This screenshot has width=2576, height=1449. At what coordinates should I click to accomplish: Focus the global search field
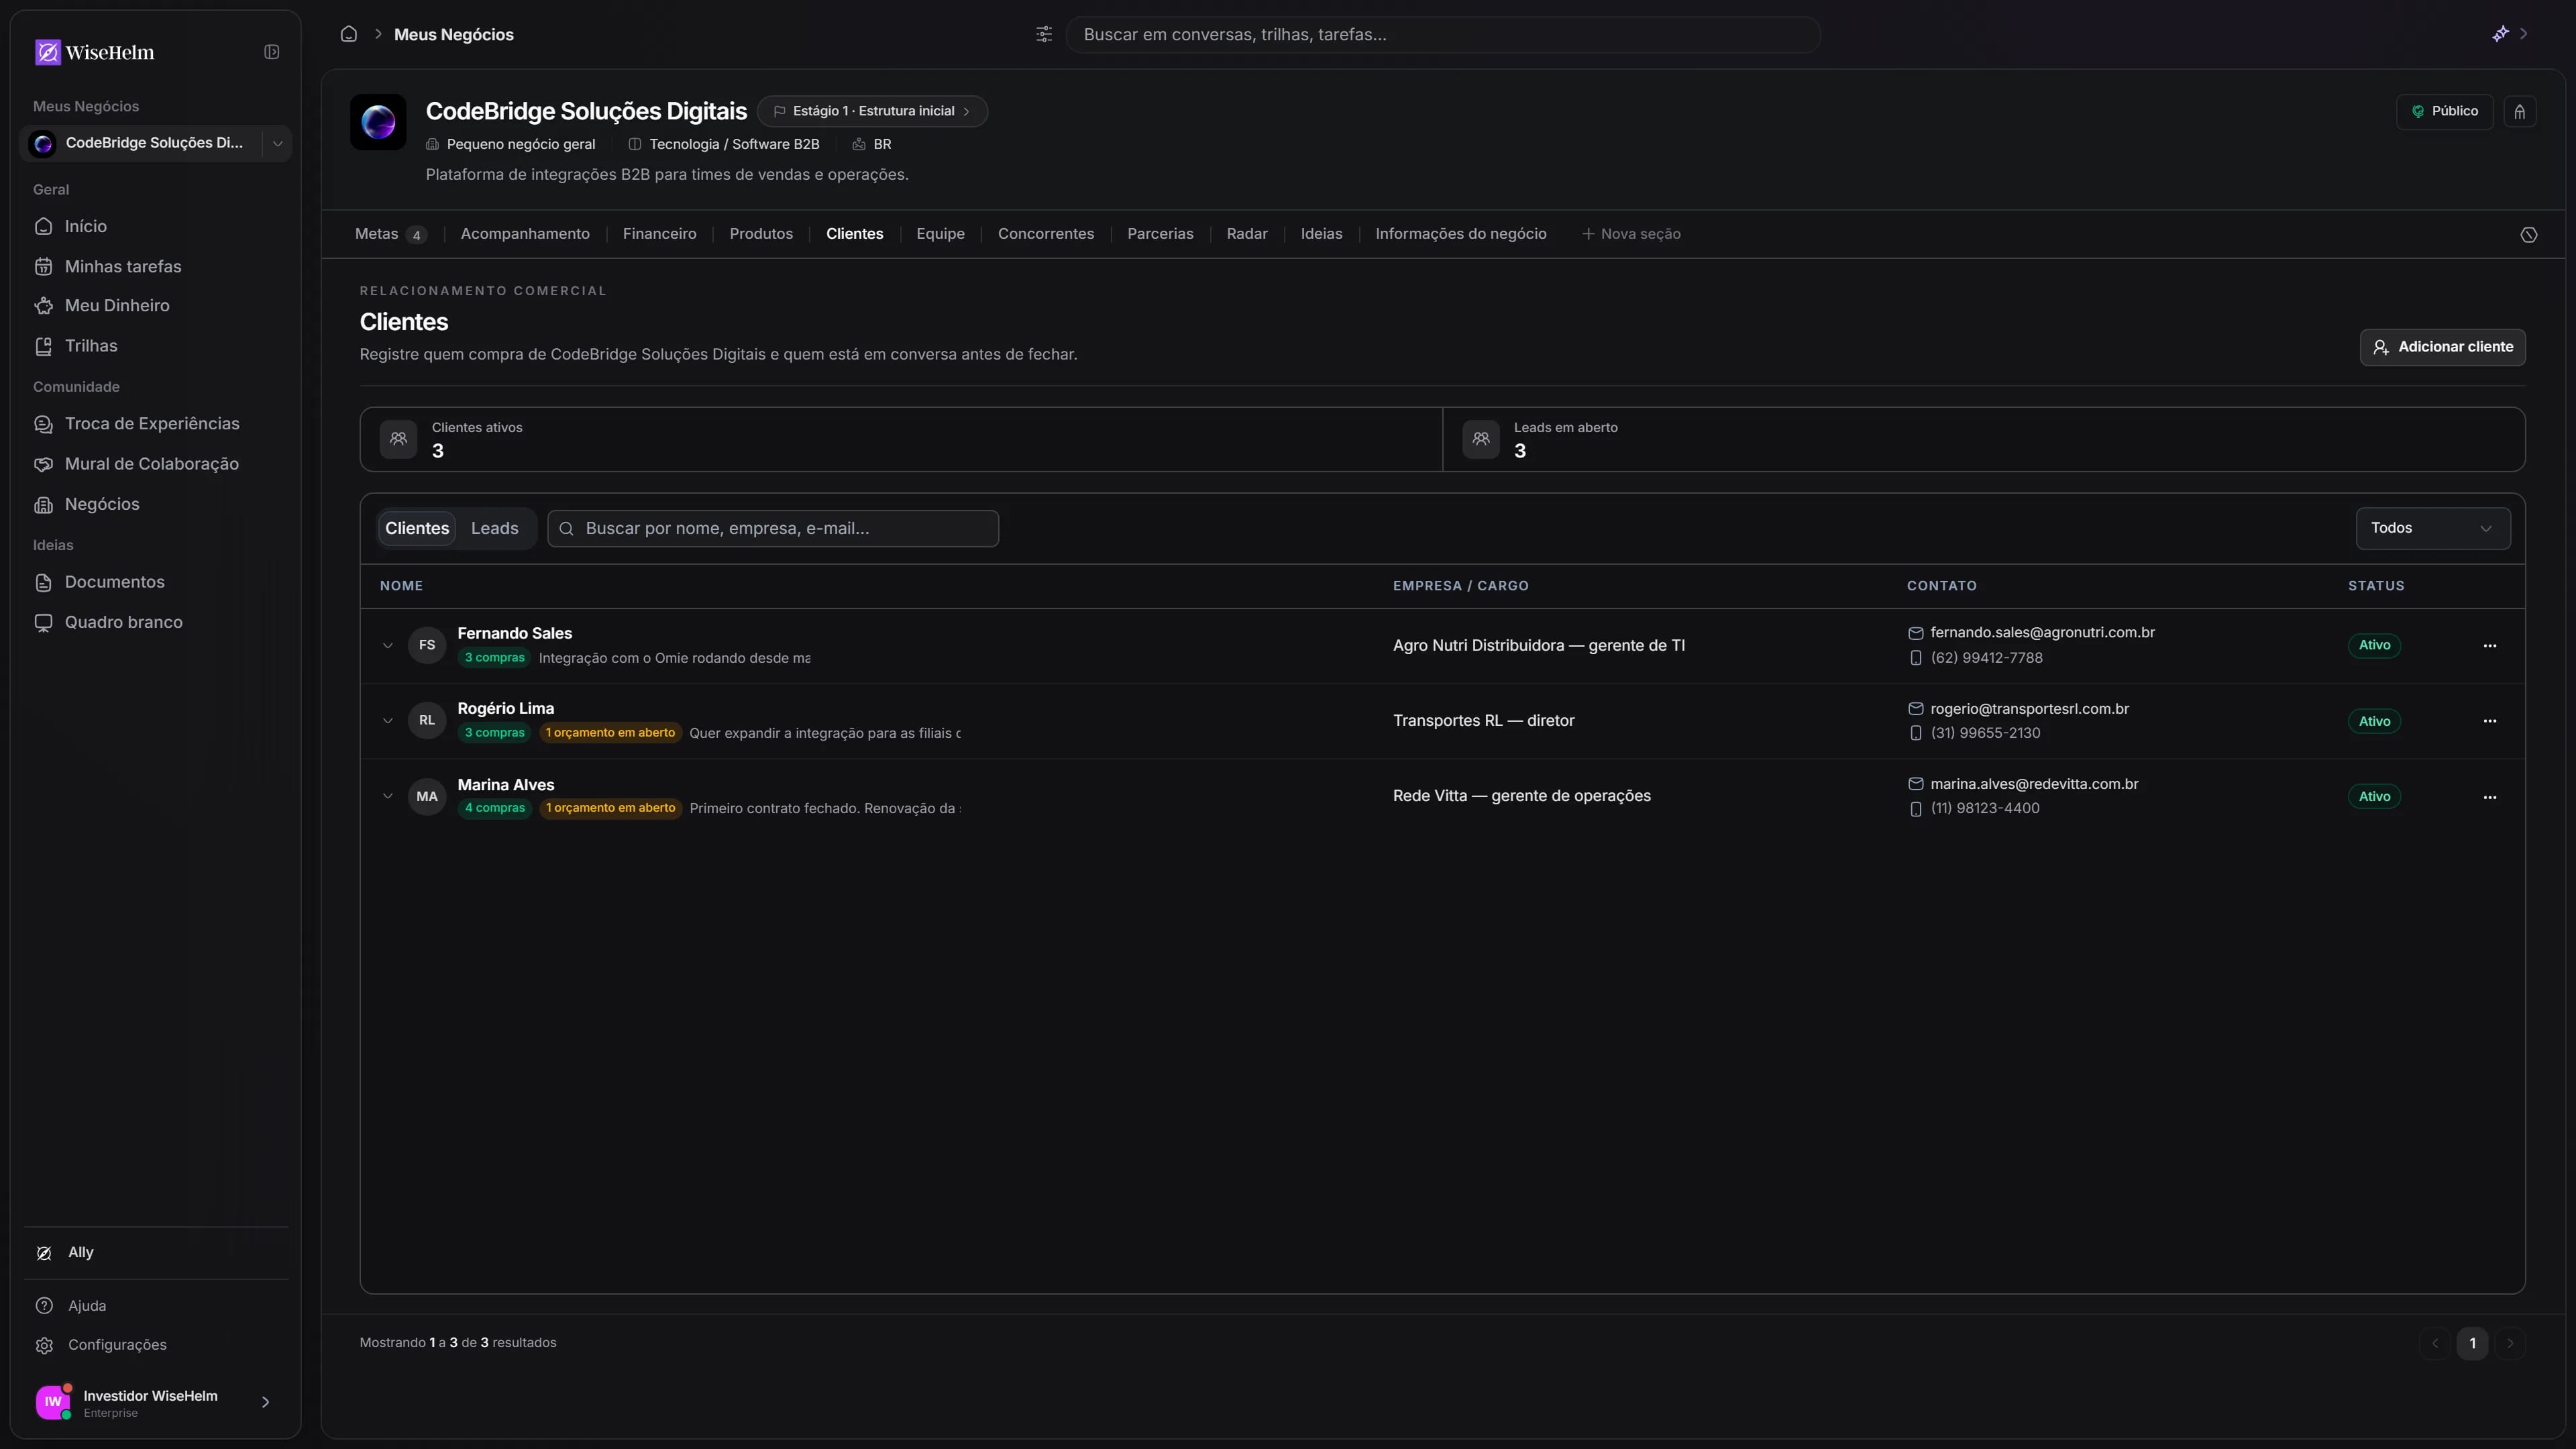click(1443, 34)
